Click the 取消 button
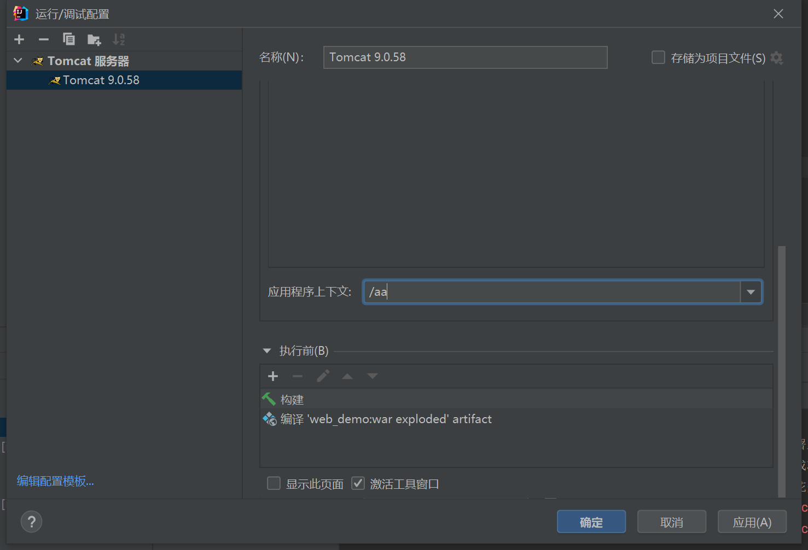 pos(672,522)
